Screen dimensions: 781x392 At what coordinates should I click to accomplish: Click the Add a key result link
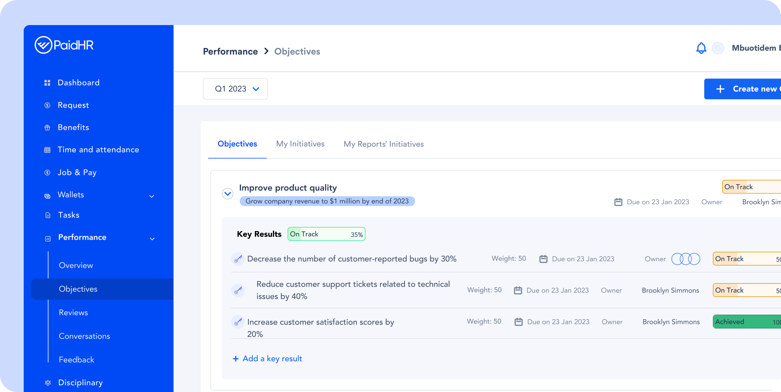267,359
